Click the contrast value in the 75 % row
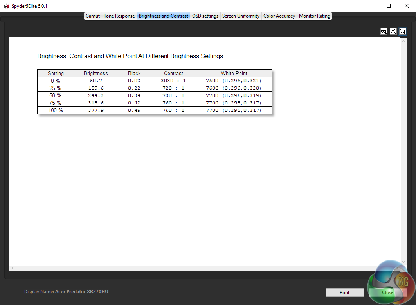Screen dimensions: 416x305 click(173, 103)
